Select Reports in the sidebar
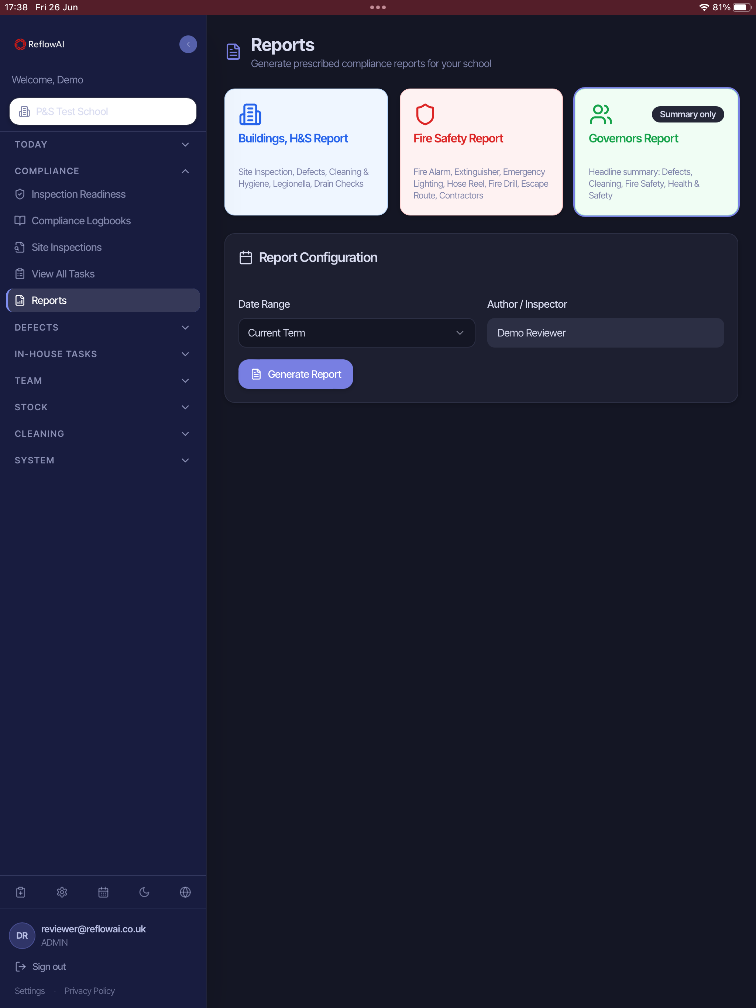This screenshot has width=756, height=1008. click(x=103, y=300)
